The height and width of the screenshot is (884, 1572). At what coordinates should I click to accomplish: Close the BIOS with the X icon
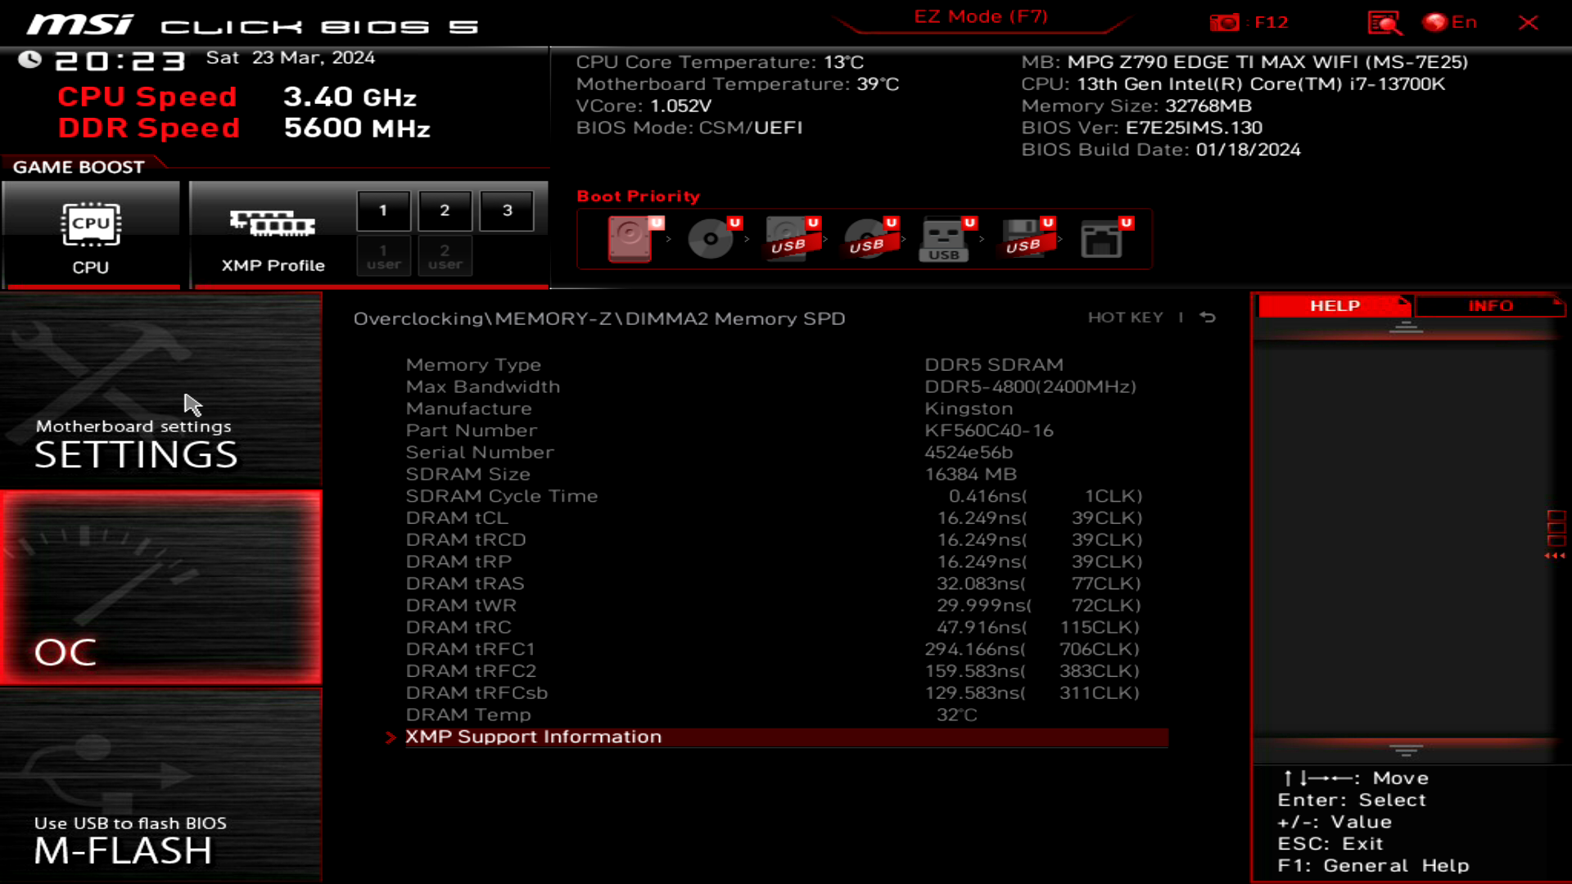(1528, 22)
